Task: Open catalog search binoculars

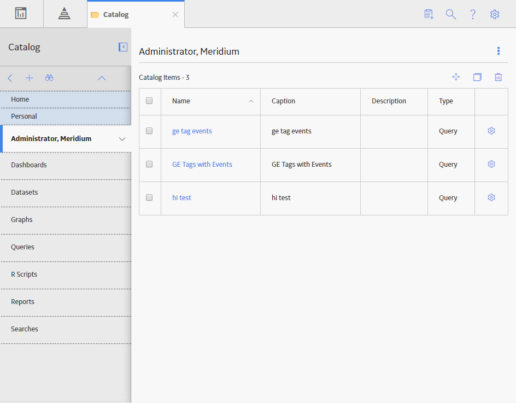Action: pyautogui.click(x=49, y=78)
